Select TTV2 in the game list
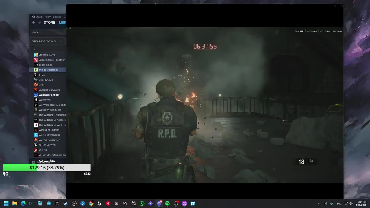370x208 pixels. pyautogui.click(x=48, y=75)
